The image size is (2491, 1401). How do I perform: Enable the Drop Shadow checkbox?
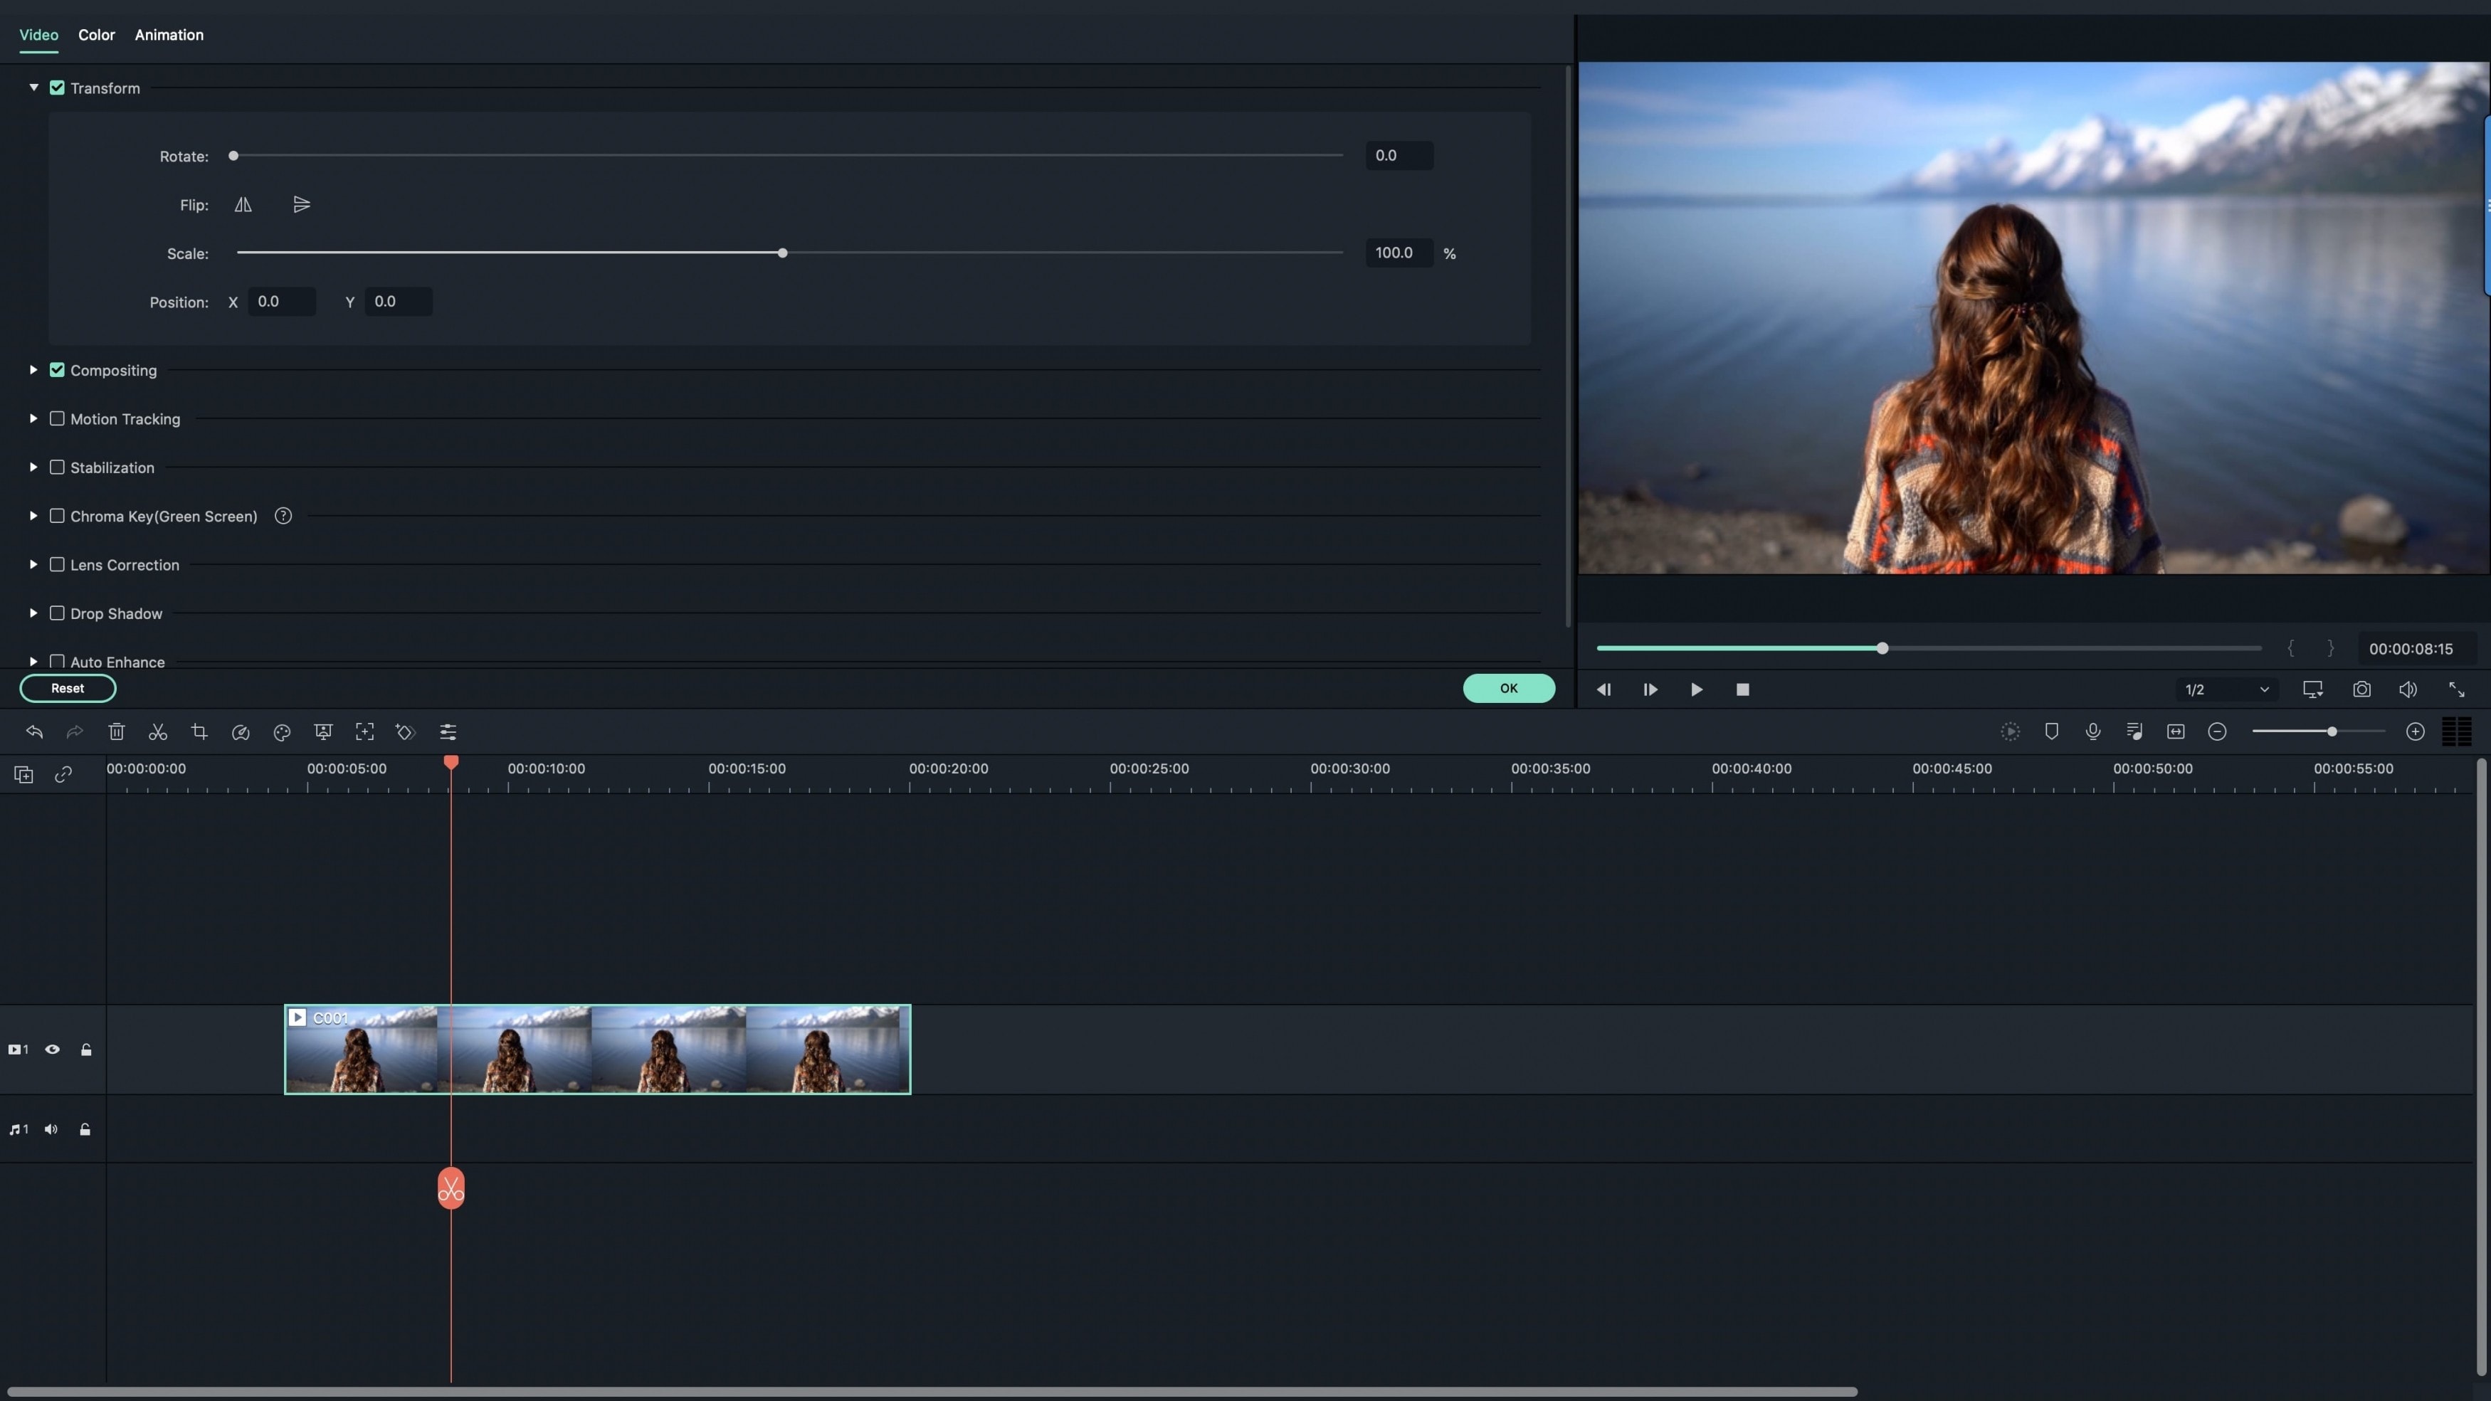tap(56, 613)
